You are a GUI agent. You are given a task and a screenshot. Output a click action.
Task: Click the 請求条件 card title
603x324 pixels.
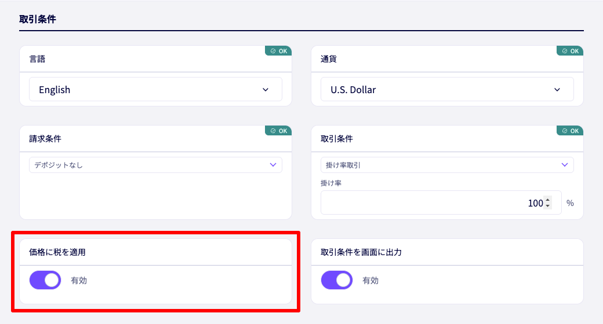pos(45,139)
